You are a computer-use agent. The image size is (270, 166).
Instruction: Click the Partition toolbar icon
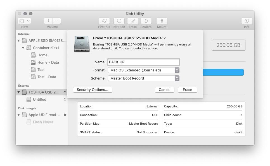point(119,21)
